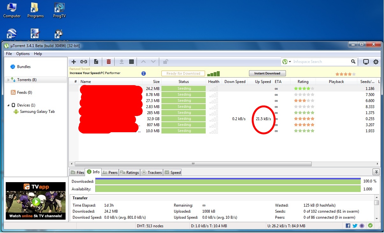Viewport: 384px width, 233px height.
Task: Click the green checkmark network status icon
Action: pos(370,226)
